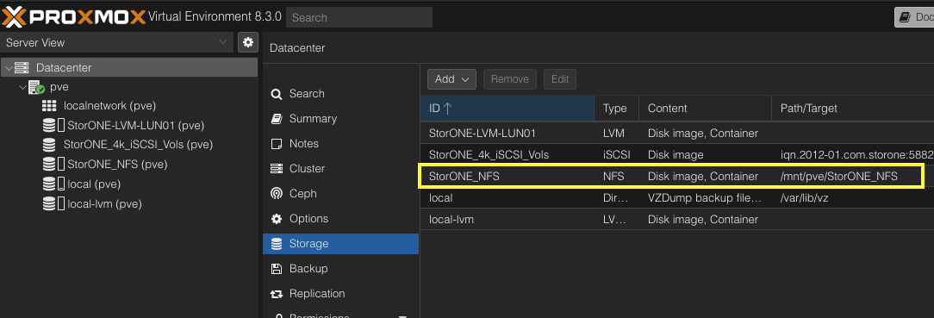Click the Replication arrows icon
This screenshot has height=318, width=934.
(x=277, y=294)
